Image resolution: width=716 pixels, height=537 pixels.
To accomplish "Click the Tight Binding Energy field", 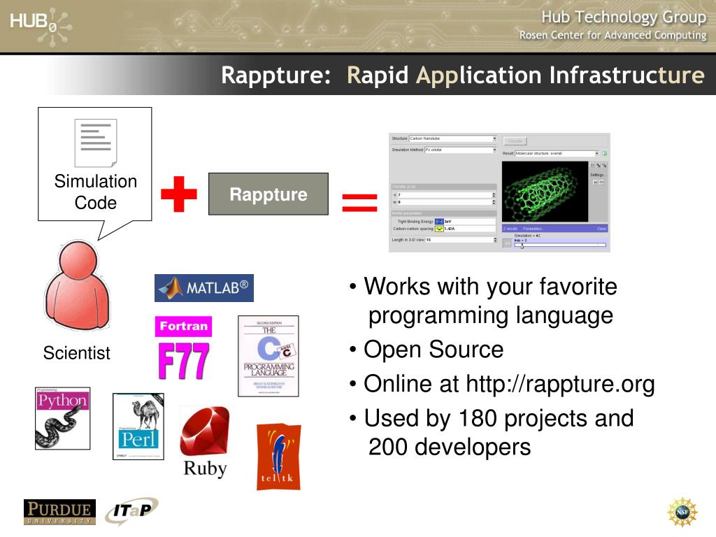I will tap(469, 222).
